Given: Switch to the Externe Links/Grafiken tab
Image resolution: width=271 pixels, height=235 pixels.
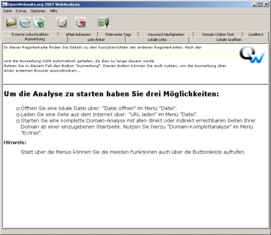Looking at the screenshot, I should point(30,35).
